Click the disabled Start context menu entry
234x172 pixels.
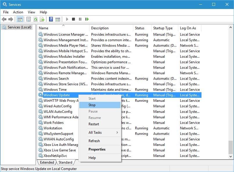tap(100, 99)
